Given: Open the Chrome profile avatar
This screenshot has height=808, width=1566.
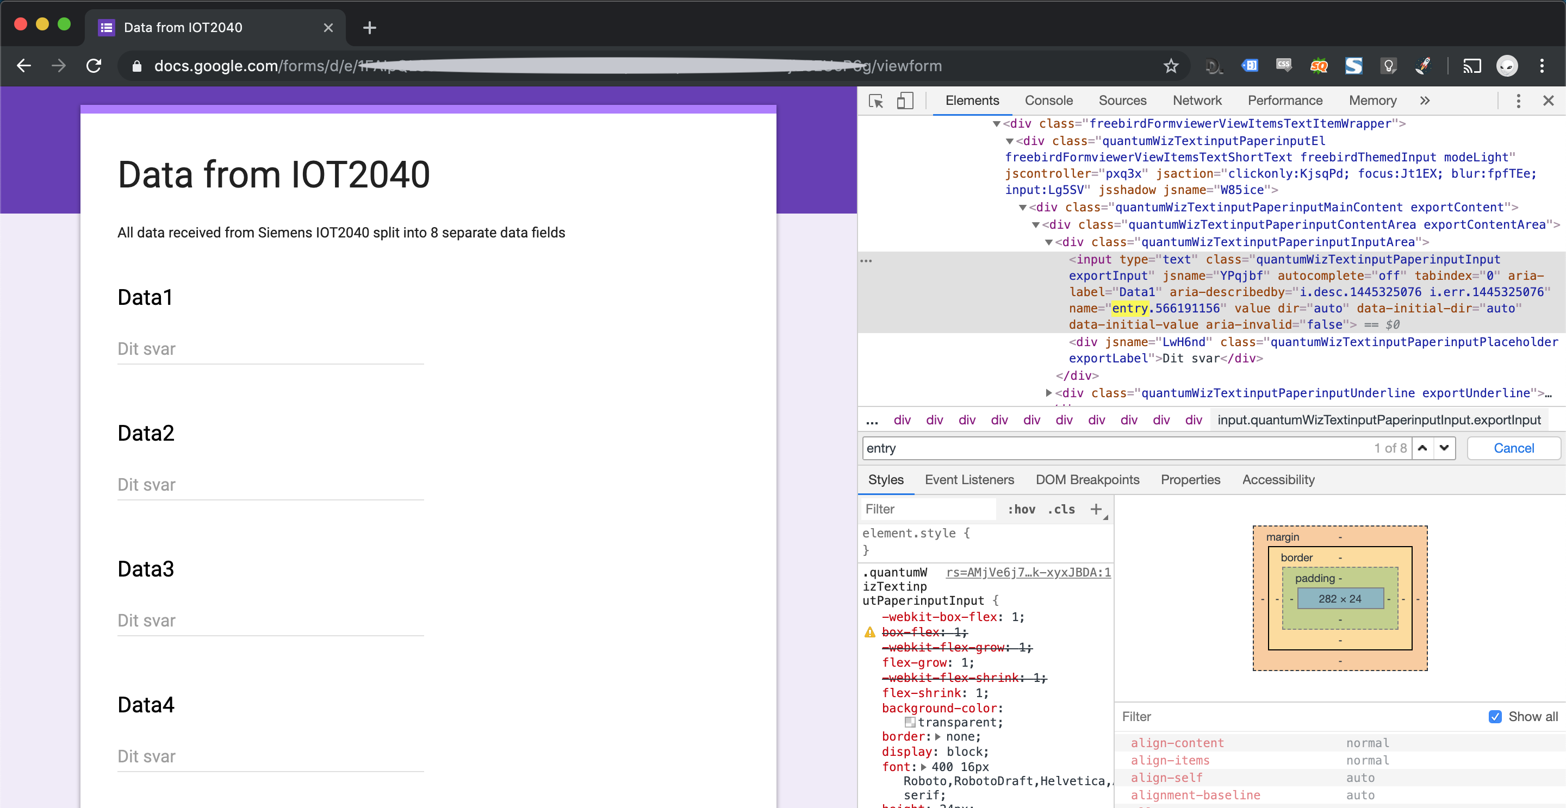Looking at the screenshot, I should (x=1506, y=66).
